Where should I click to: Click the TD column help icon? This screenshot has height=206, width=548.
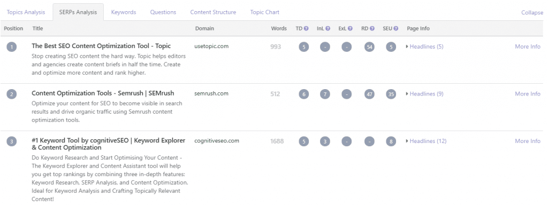coord(306,29)
